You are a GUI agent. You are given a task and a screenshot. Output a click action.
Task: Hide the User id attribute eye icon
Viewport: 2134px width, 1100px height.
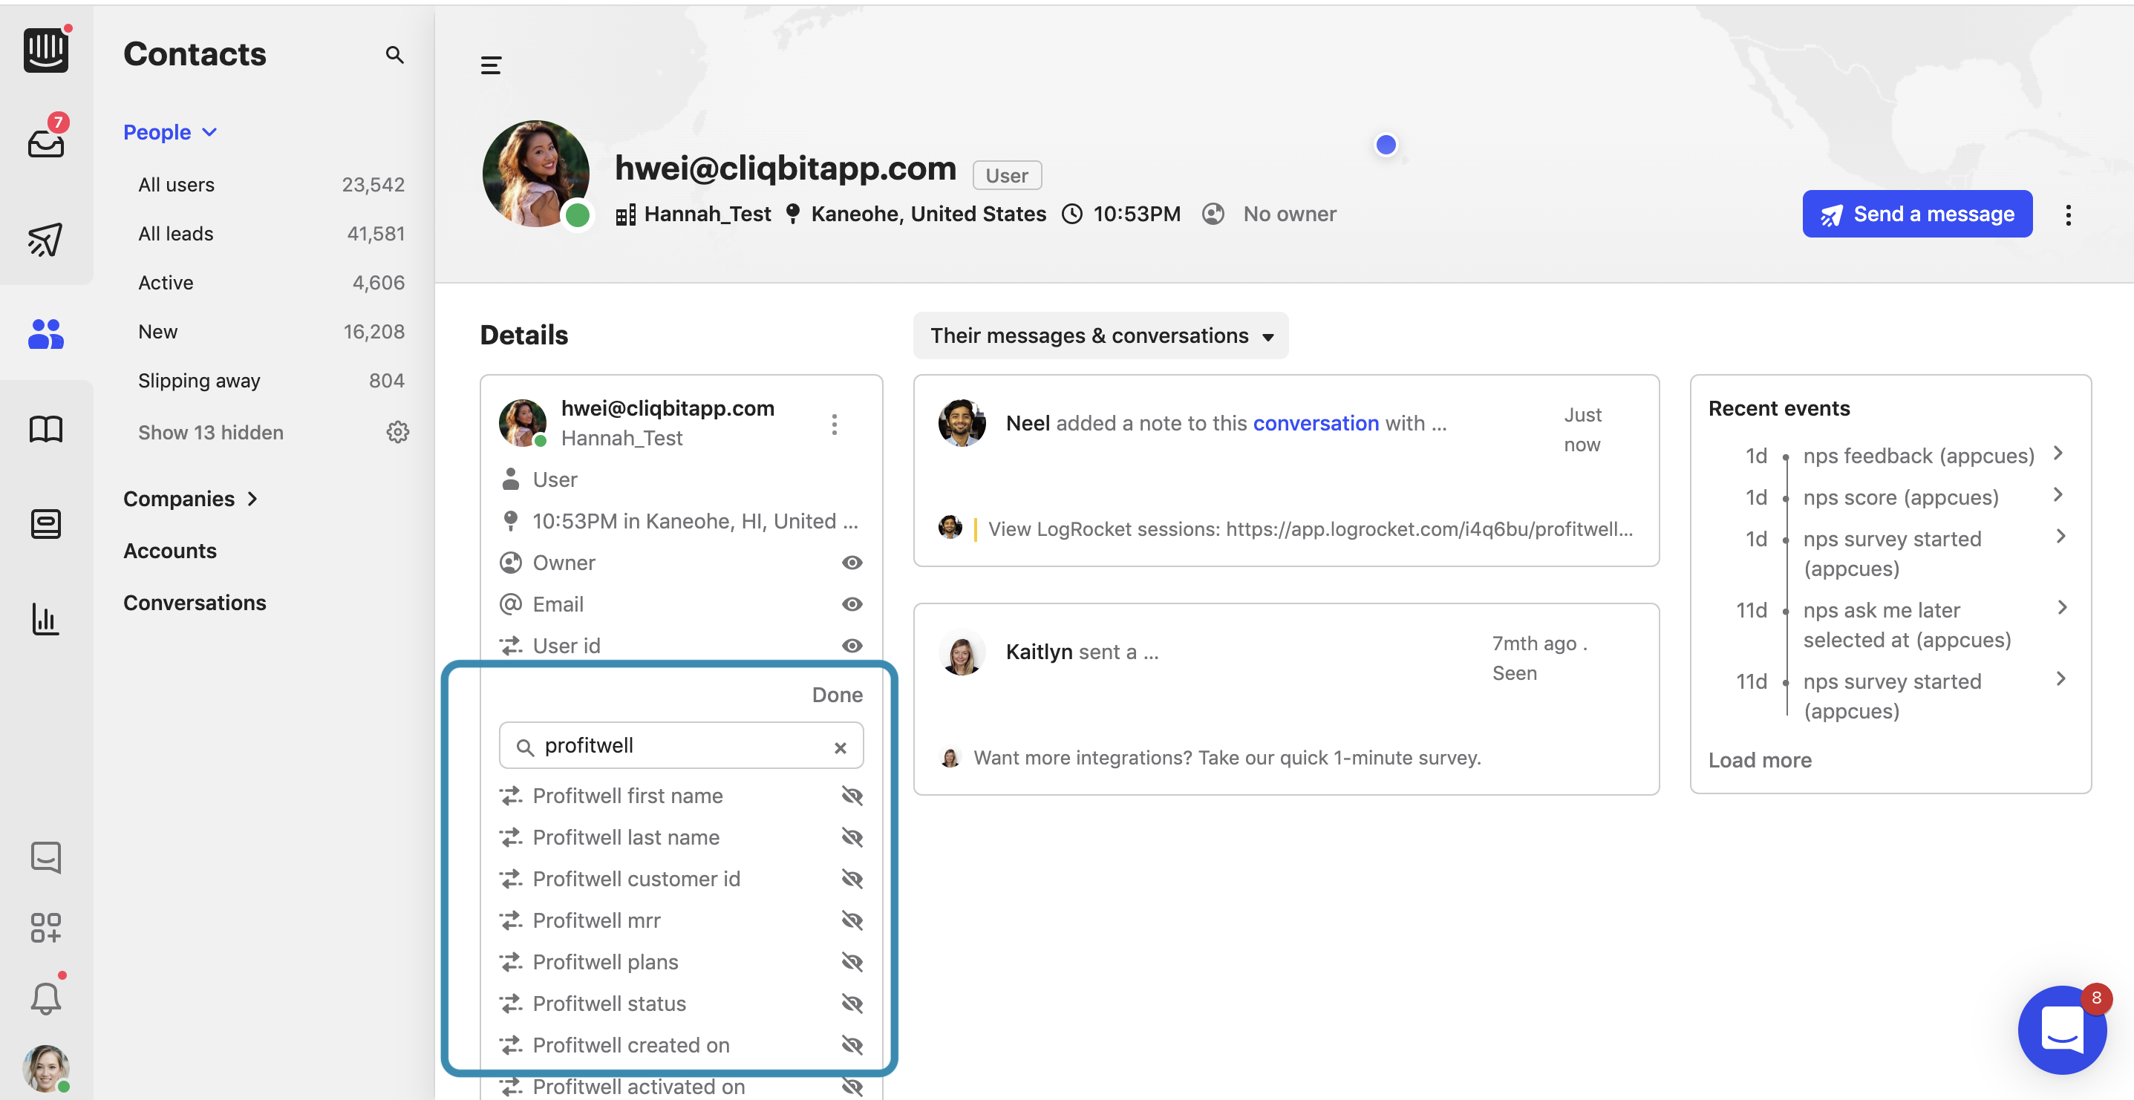[852, 645]
